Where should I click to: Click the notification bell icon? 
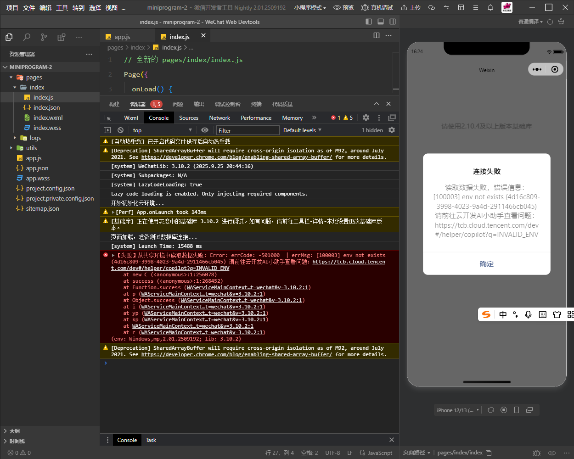490,7
